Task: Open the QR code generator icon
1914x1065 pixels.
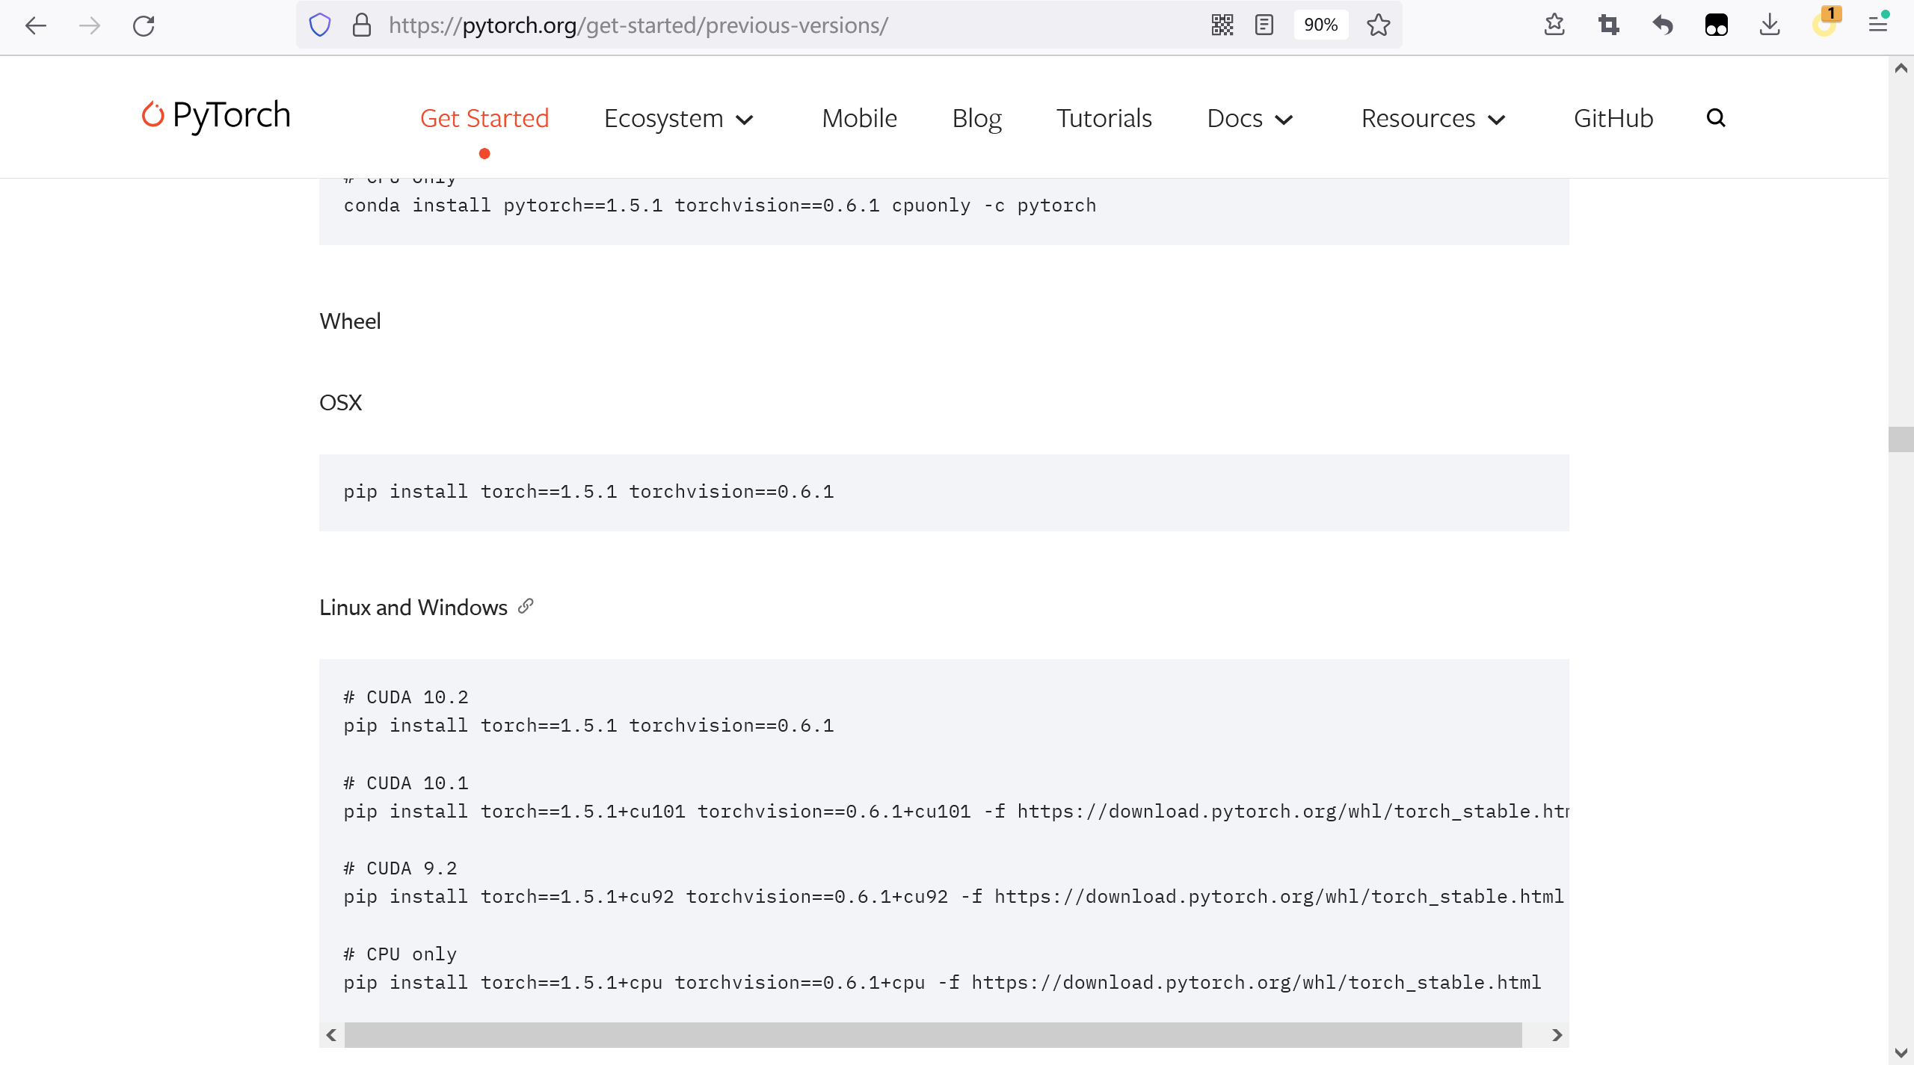Action: point(1222,25)
